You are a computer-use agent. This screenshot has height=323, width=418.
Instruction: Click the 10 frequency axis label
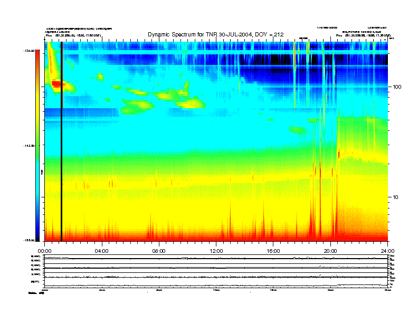click(x=396, y=197)
